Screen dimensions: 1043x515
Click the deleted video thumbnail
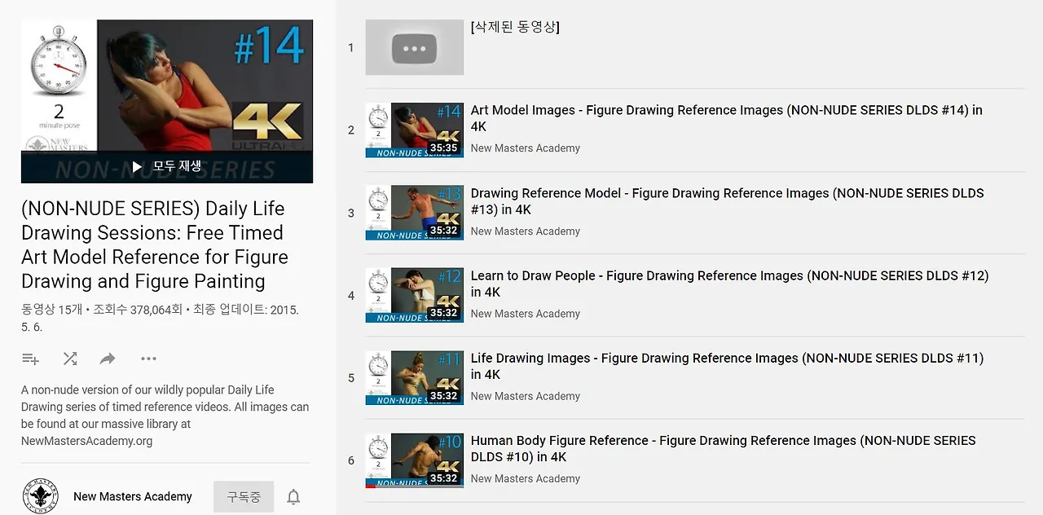[414, 47]
